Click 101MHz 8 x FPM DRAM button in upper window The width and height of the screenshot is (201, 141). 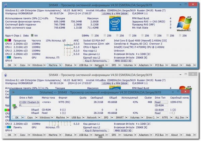click(x=115, y=14)
